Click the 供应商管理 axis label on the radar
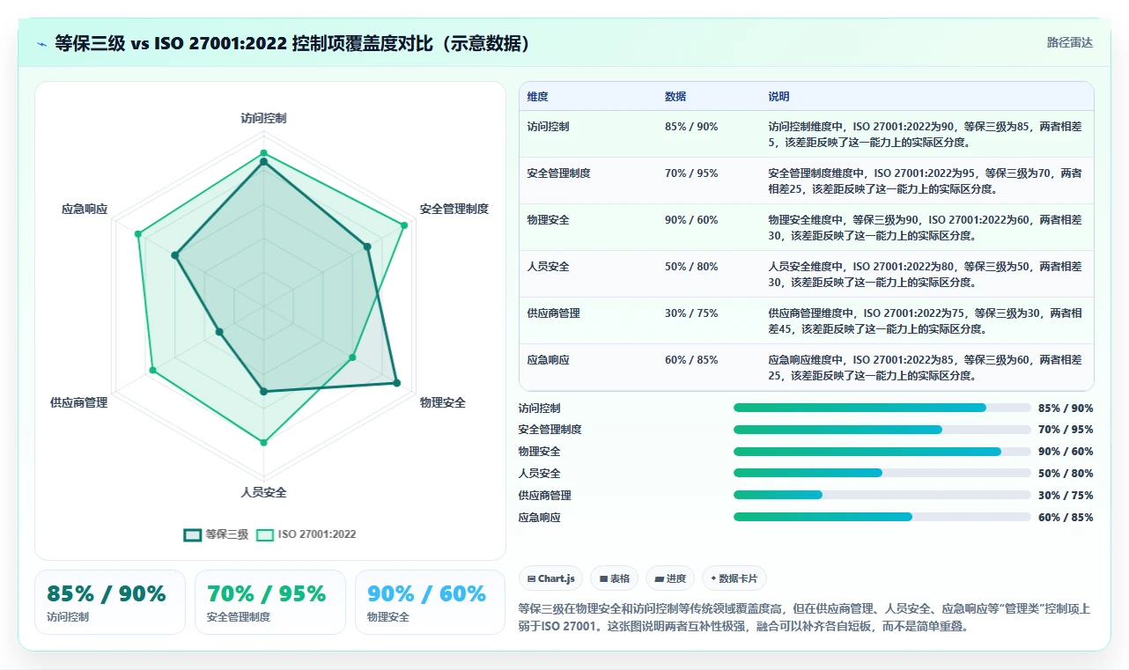Viewport: 1129px width, 670px height. point(79,402)
